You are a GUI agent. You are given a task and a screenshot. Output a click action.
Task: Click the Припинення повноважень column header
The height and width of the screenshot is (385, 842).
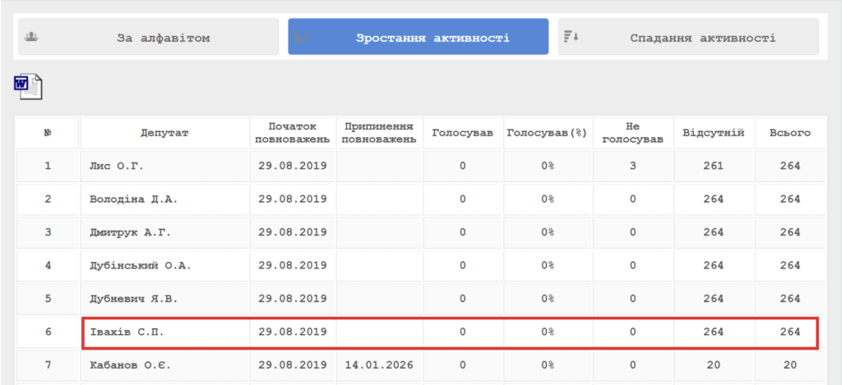coord(379,134)
